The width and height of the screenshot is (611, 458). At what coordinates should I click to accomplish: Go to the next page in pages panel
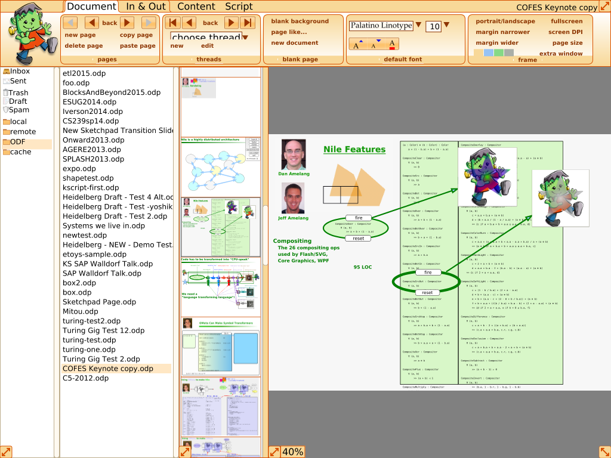click(x=127, y=23)
